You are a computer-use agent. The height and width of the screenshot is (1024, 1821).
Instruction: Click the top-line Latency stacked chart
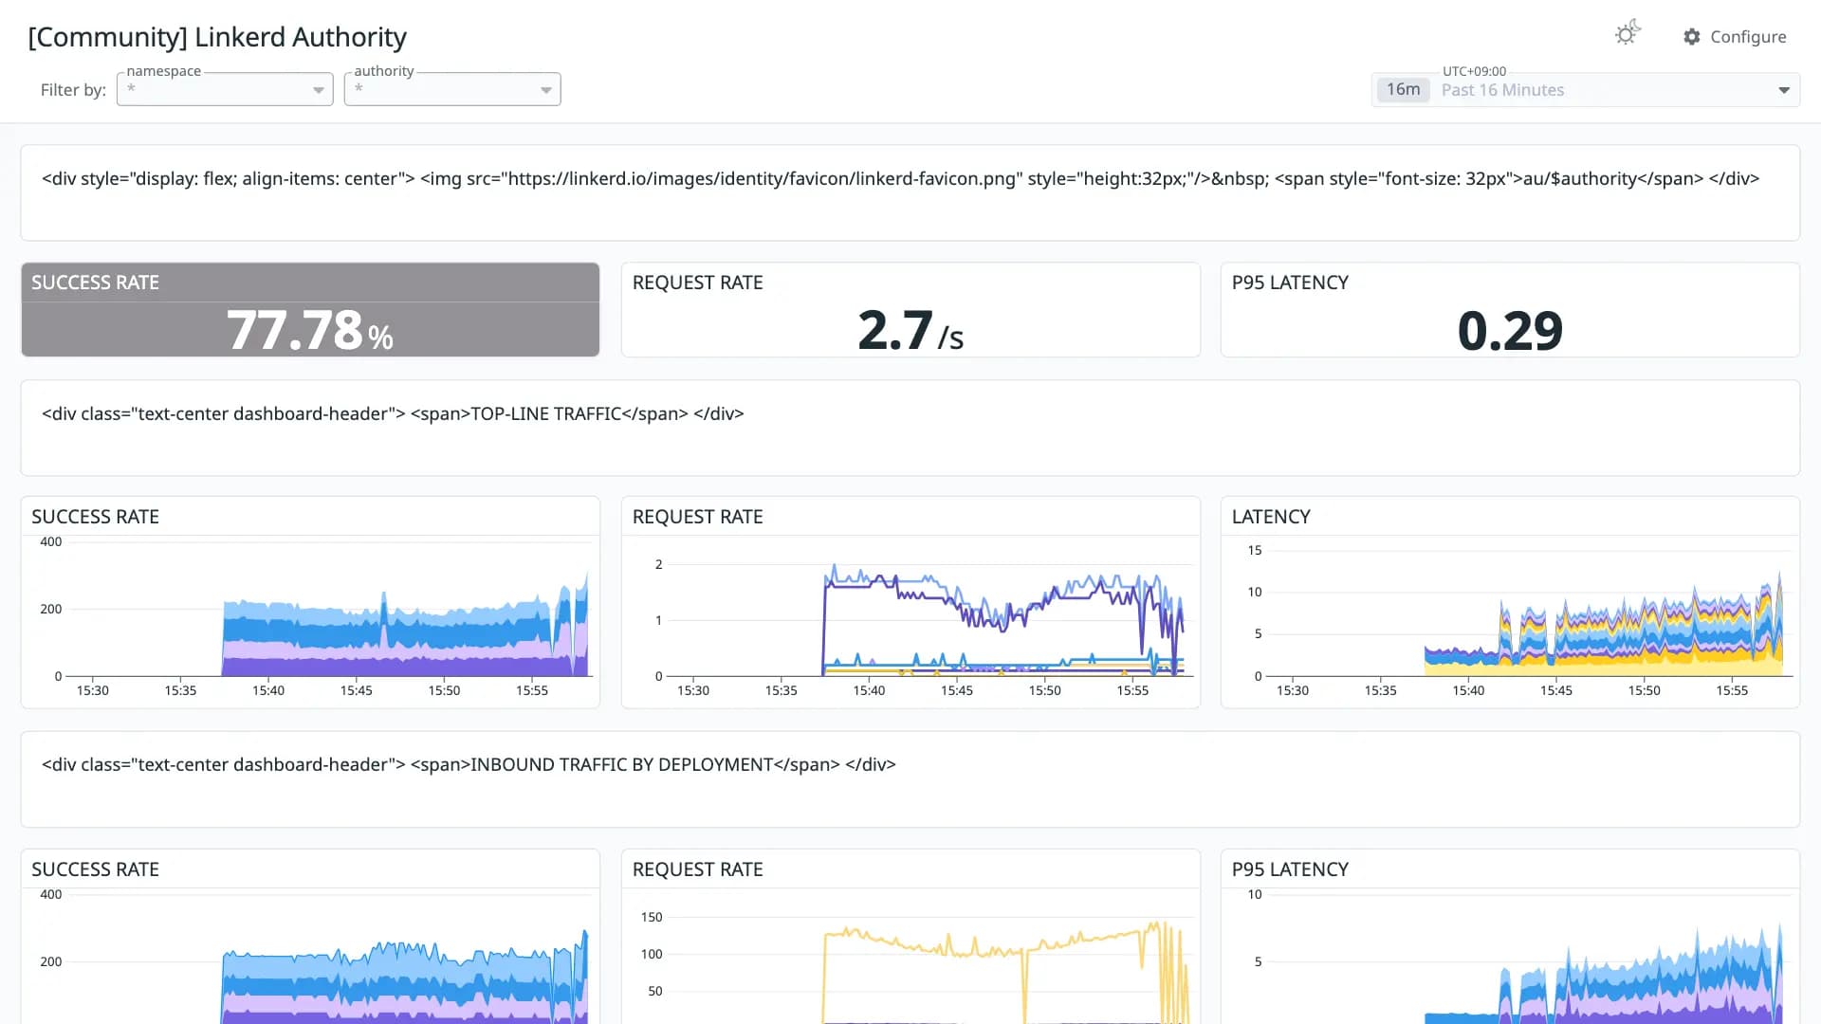[1510, 618]
